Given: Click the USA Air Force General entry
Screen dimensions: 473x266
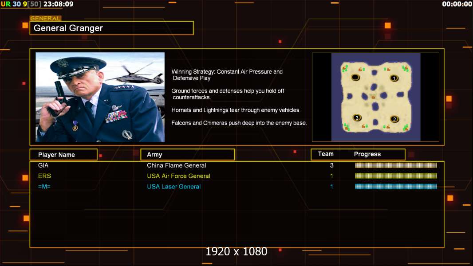Looking at the screenshot, I should pos(178,176).
